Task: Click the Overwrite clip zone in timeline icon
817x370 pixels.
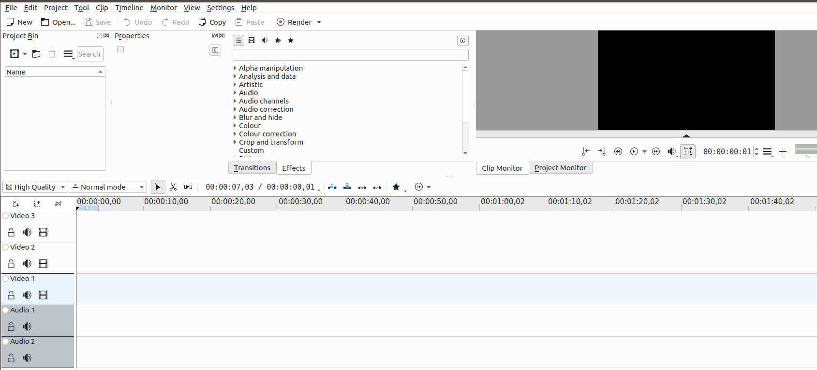Action: [347, 187]
